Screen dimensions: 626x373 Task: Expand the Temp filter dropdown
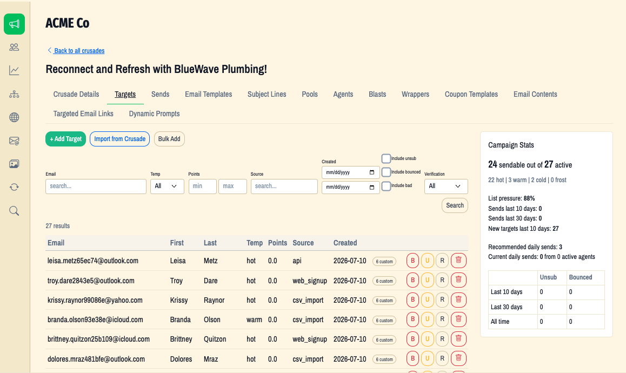(167, 186)
